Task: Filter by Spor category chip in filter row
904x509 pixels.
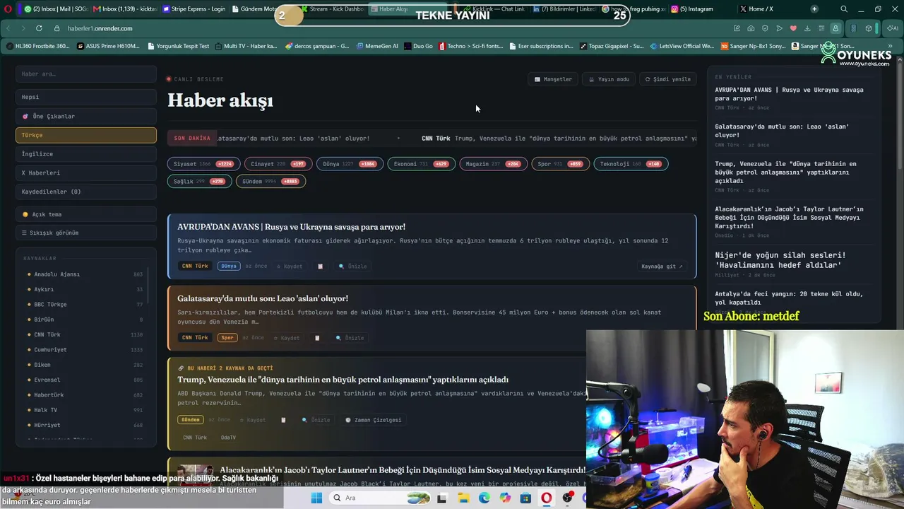Action: pyautogui.click(x=560, y=164)
